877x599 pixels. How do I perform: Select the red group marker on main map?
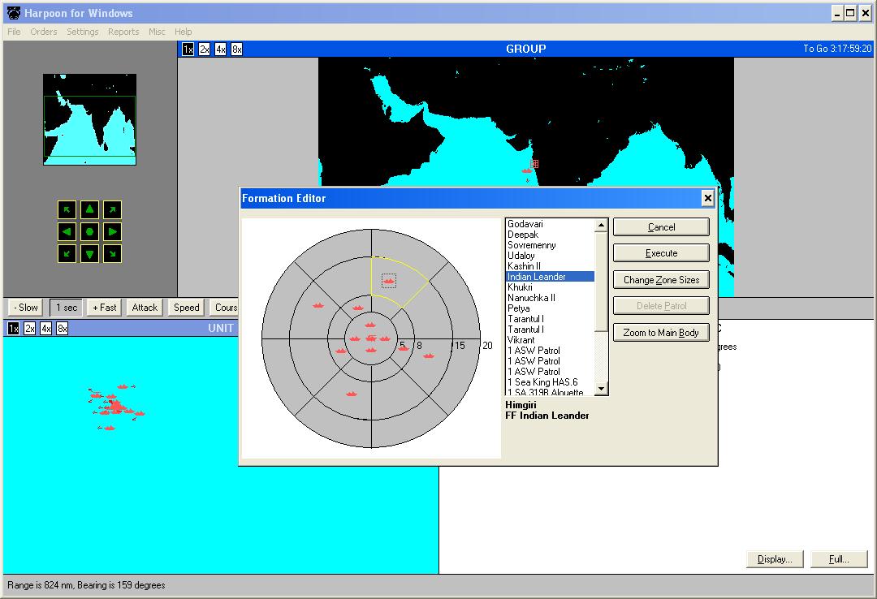coord(534,164)
